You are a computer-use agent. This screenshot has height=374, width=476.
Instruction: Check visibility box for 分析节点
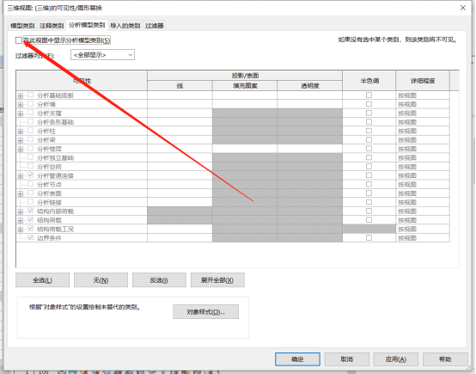(30, 184)
